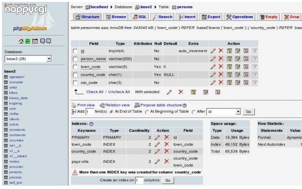Open the SQL query window icon in sidebar
Image resolution: width=302 pixels, height=189 pixels.
coord(35,41)
